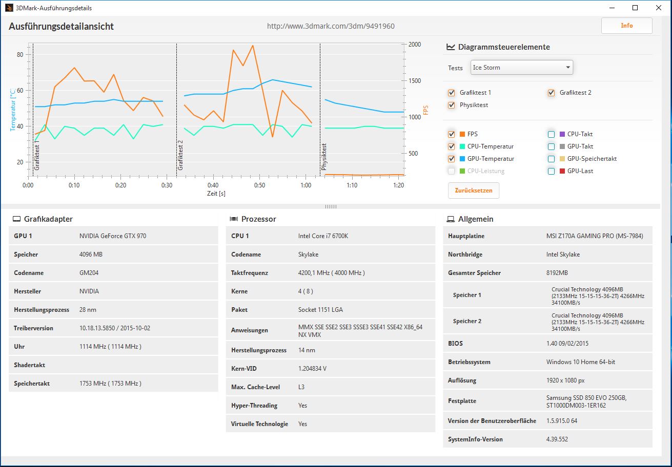Image resolution: width=672 pixels, height=467 pixels.
Task: Click the yellow GPU-Speichertakt color swatch
Action: pos(562,159)
